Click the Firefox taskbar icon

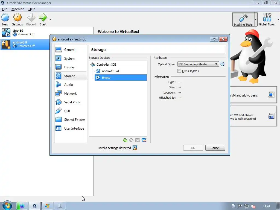pos(22,206)
